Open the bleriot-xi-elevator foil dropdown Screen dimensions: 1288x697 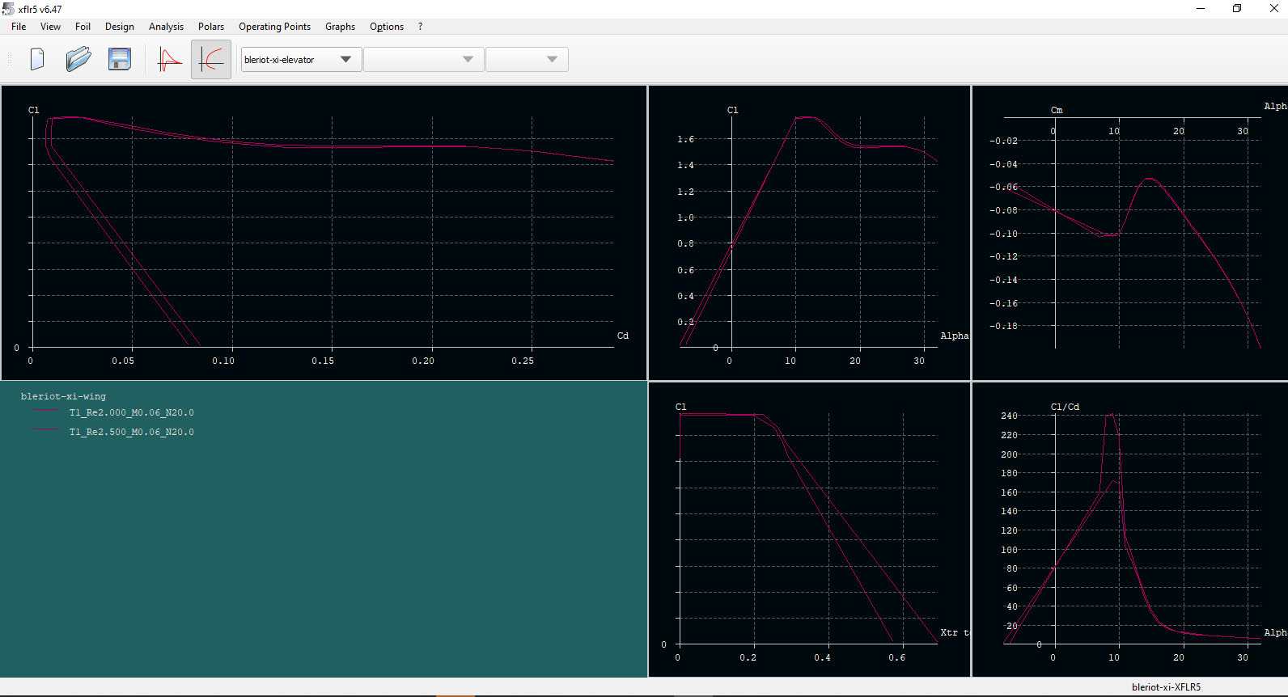pyautogui.click(x=301, y=59)
